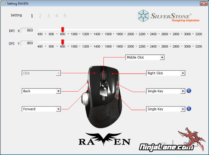
Task: Click the DPI Y slider handle
Action: click(62, 42)
